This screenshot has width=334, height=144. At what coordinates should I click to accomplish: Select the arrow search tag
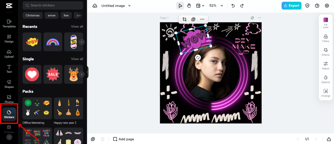(x=52, y=15)
